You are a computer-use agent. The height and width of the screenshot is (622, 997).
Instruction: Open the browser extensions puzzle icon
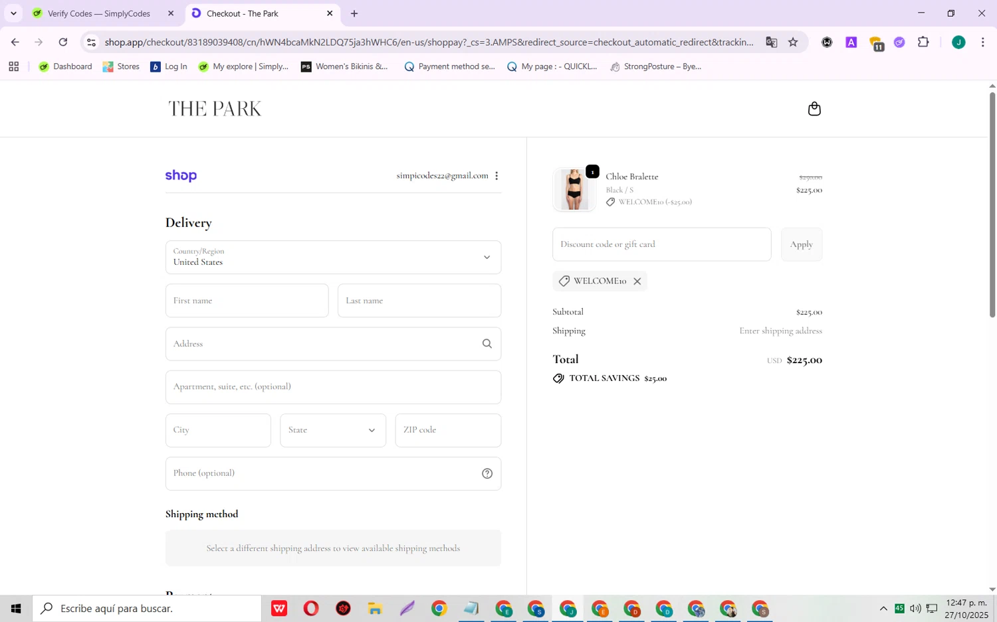tap(923, 42)
